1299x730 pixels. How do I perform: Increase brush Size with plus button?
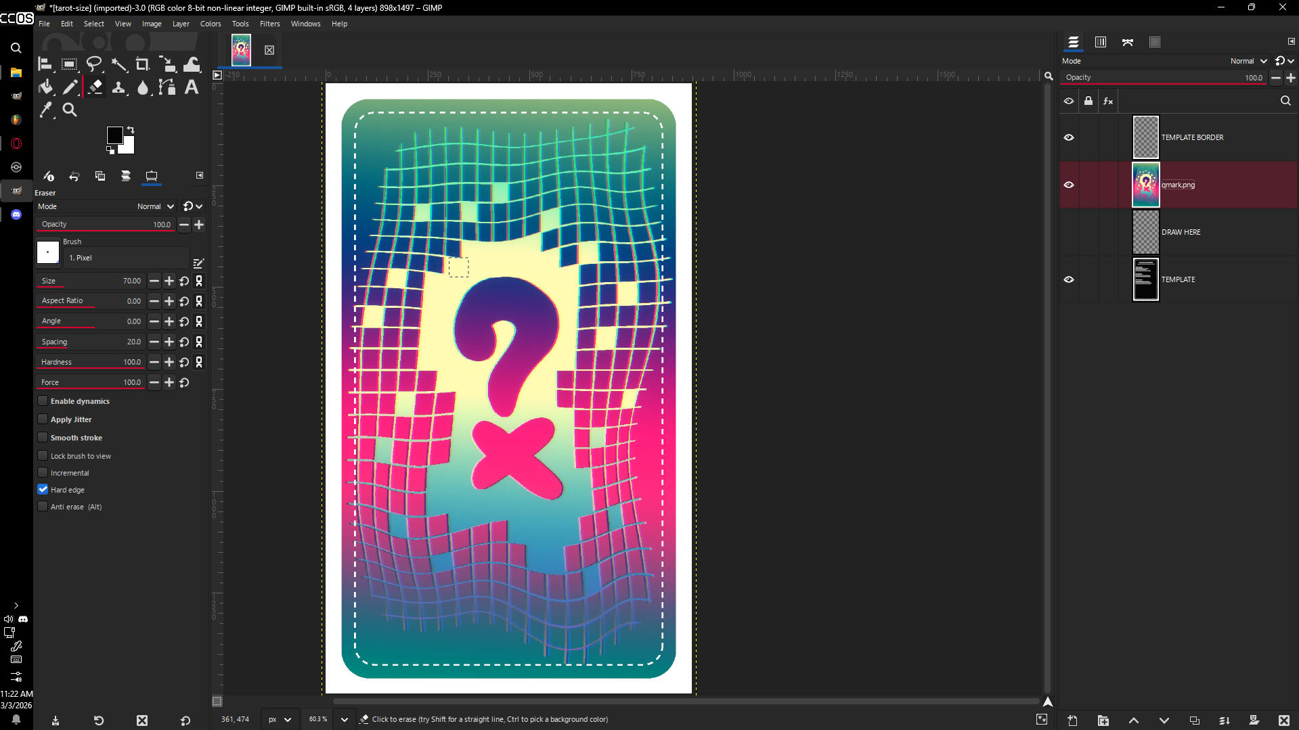(x=169, y=281)
